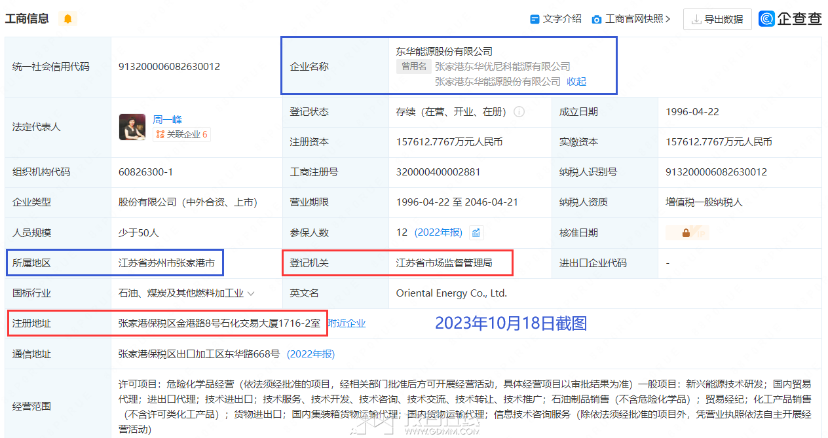Open legal representative 周一峰 profile link
The width and height of the screenshot is (828, 438).
tap(168, 119)
